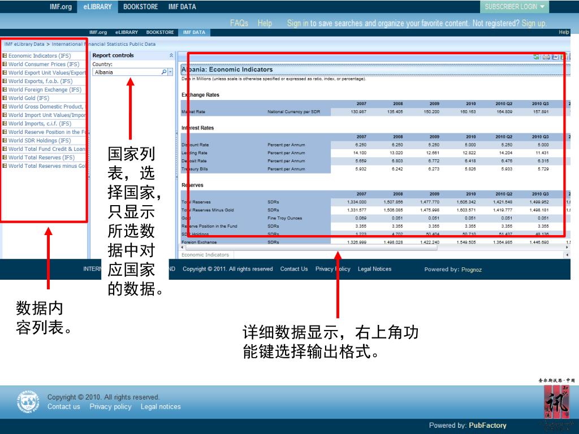Open World Reserve Position in the Fund report
This screenshot has width=579, height=434.
pyautogui.click(x=47, y=132)
